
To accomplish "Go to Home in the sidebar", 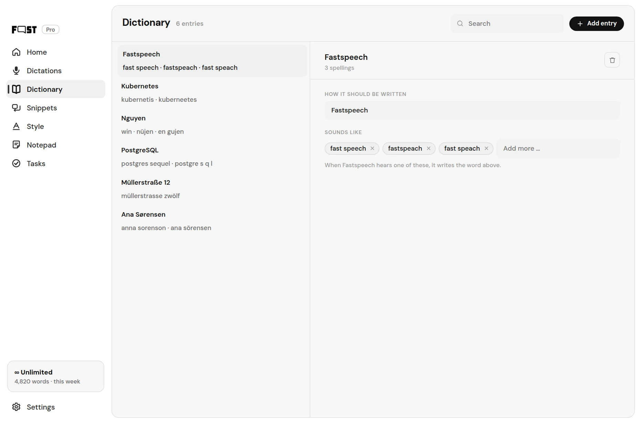I will (56, 52).
